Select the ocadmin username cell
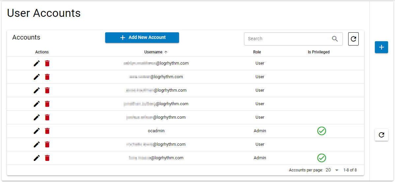Image resolution: width=395 pixels, height=182 pixels. click(156, 131)
